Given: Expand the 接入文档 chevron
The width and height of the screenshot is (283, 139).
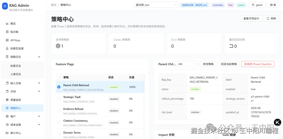Looking at the screenshot, I should 39,83.
